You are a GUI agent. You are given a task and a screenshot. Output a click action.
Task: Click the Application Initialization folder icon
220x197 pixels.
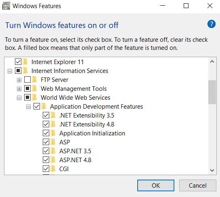click(x=53, y=133)
